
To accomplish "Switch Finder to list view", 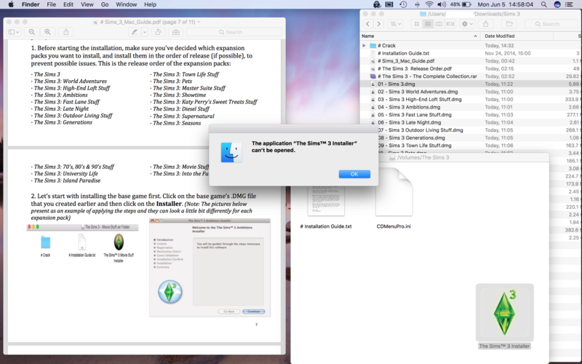I will click(x=428, y=24).
